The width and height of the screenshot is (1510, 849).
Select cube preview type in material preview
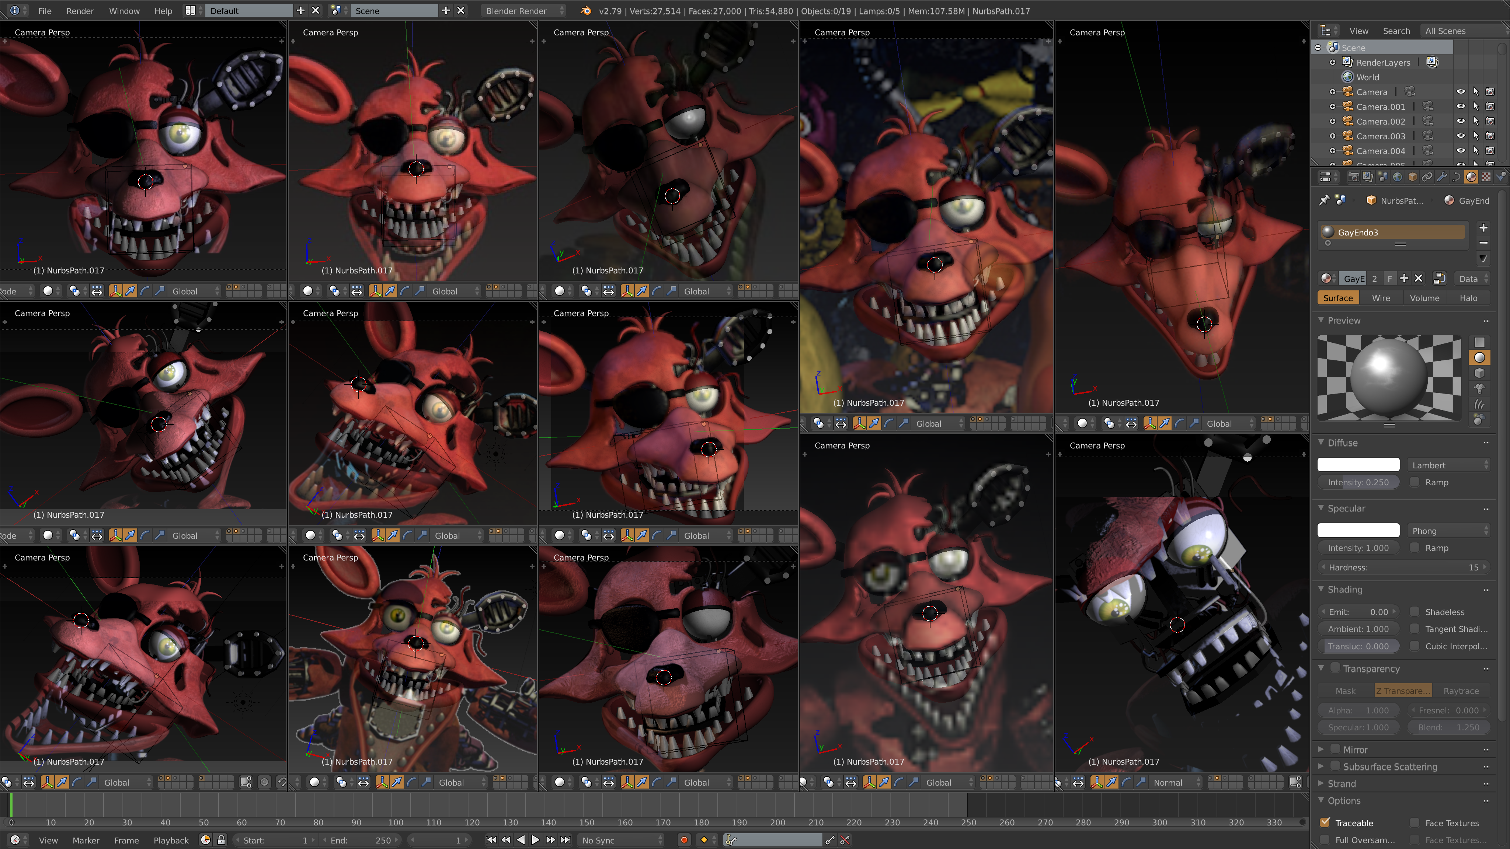[1479, 373]
